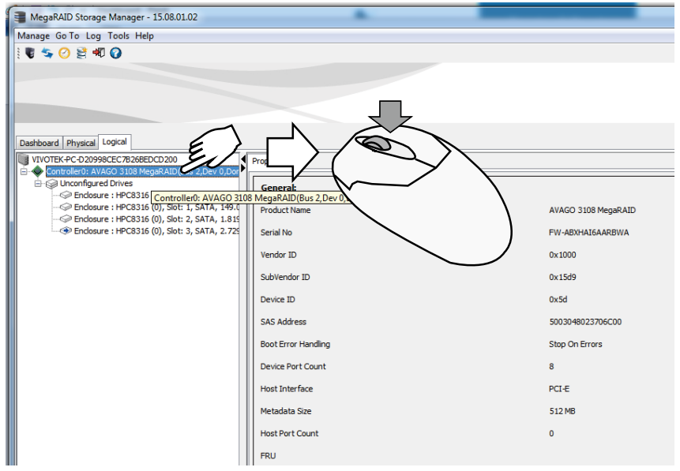Click the Host Interface label
The image size is (680, 471).
point(287,389)
